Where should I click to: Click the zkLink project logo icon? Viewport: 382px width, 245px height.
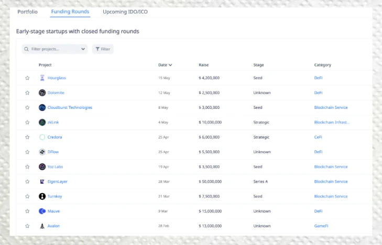tap(42, 122)
